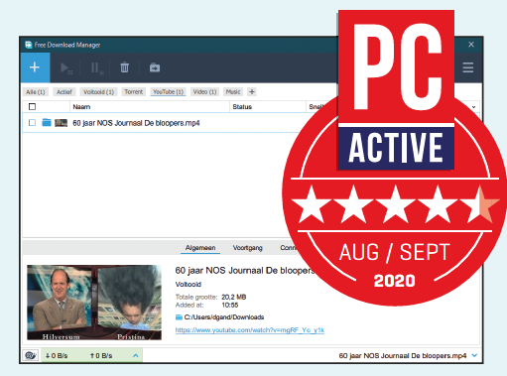Add a new download with plus button
507x376 pixels.
tap(35, 67)
